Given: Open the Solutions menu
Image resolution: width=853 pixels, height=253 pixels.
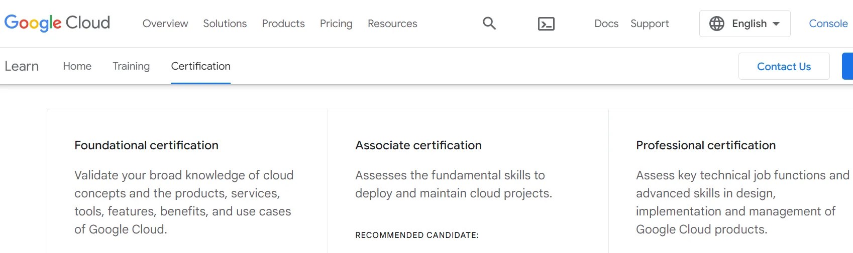Looking at the screenshot, I should coord(225,24).
